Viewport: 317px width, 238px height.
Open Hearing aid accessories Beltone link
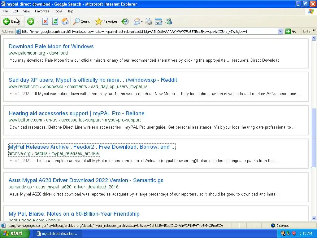[x=76, y=113]
